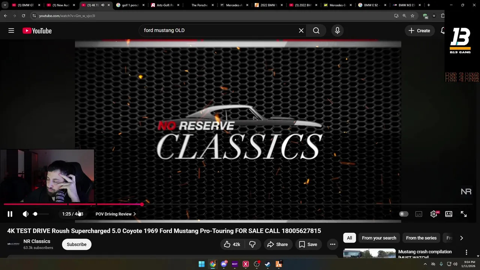Screen dimensions: 480x270
Task: Mute the video volume speaker icon
Action: [x=25, y=214]
